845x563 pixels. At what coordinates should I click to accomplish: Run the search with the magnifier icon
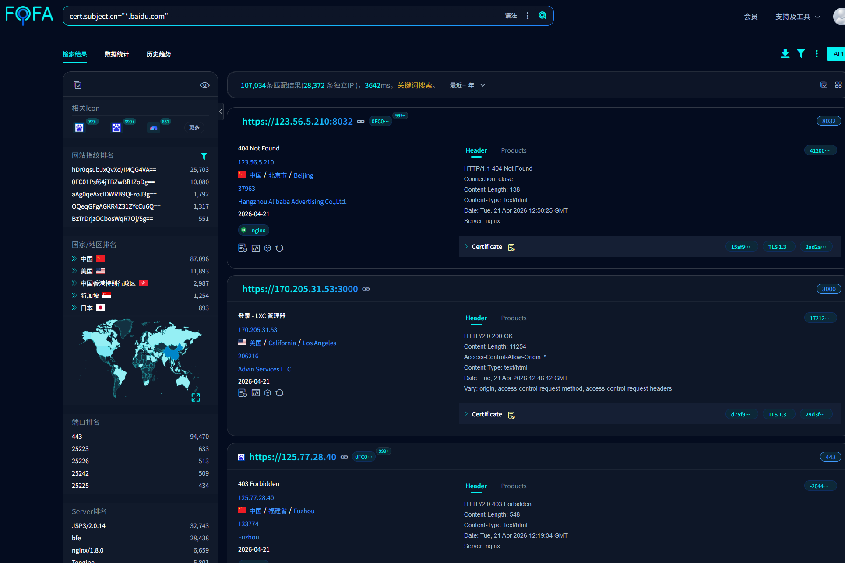coord(542,16)
